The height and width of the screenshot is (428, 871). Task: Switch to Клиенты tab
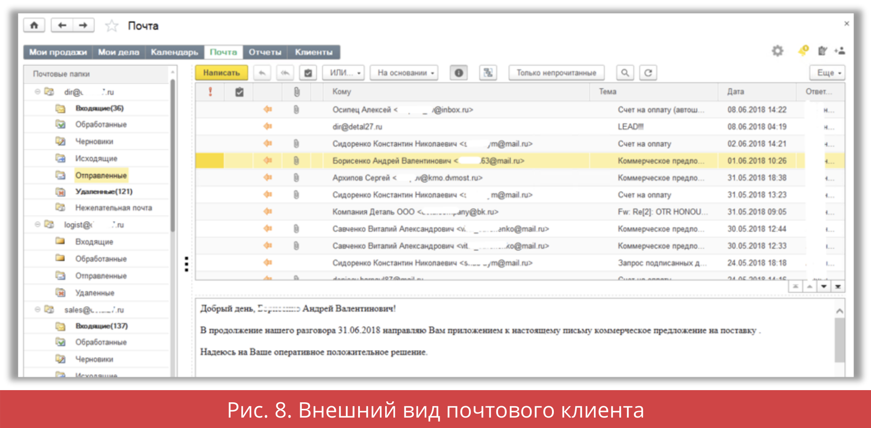(314, 52)
